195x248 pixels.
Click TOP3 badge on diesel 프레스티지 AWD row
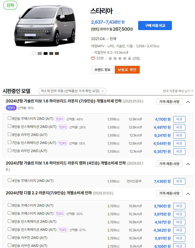coord(60,214)
